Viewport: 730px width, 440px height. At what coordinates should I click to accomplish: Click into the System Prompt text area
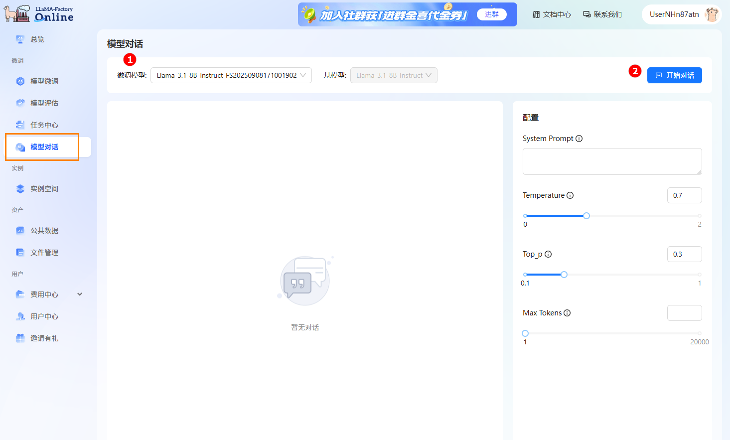612,161
